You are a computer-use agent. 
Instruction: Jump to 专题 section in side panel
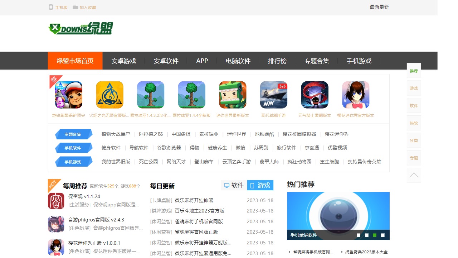tap(414, 158)
